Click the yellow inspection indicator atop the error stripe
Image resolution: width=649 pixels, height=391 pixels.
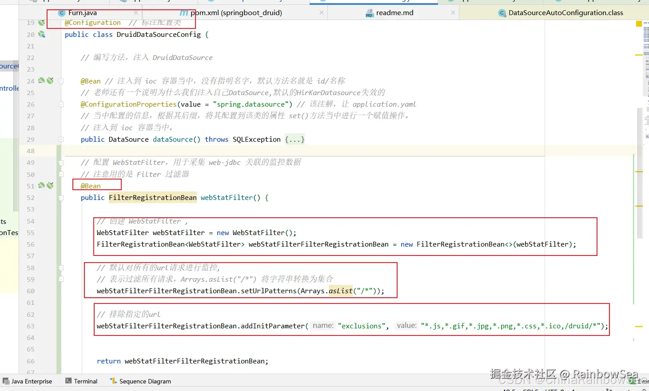[x=639, y=24]
